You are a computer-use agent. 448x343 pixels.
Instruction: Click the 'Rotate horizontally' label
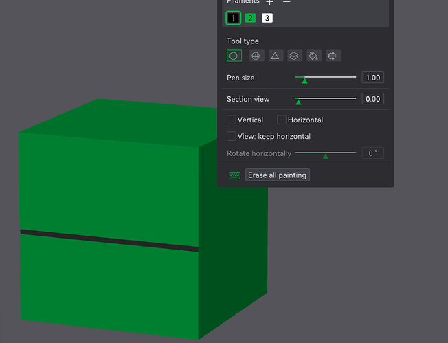[259, 153]
